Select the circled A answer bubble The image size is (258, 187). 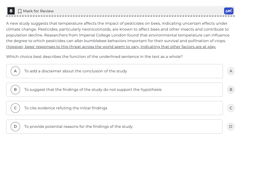(x=15, y=71)
